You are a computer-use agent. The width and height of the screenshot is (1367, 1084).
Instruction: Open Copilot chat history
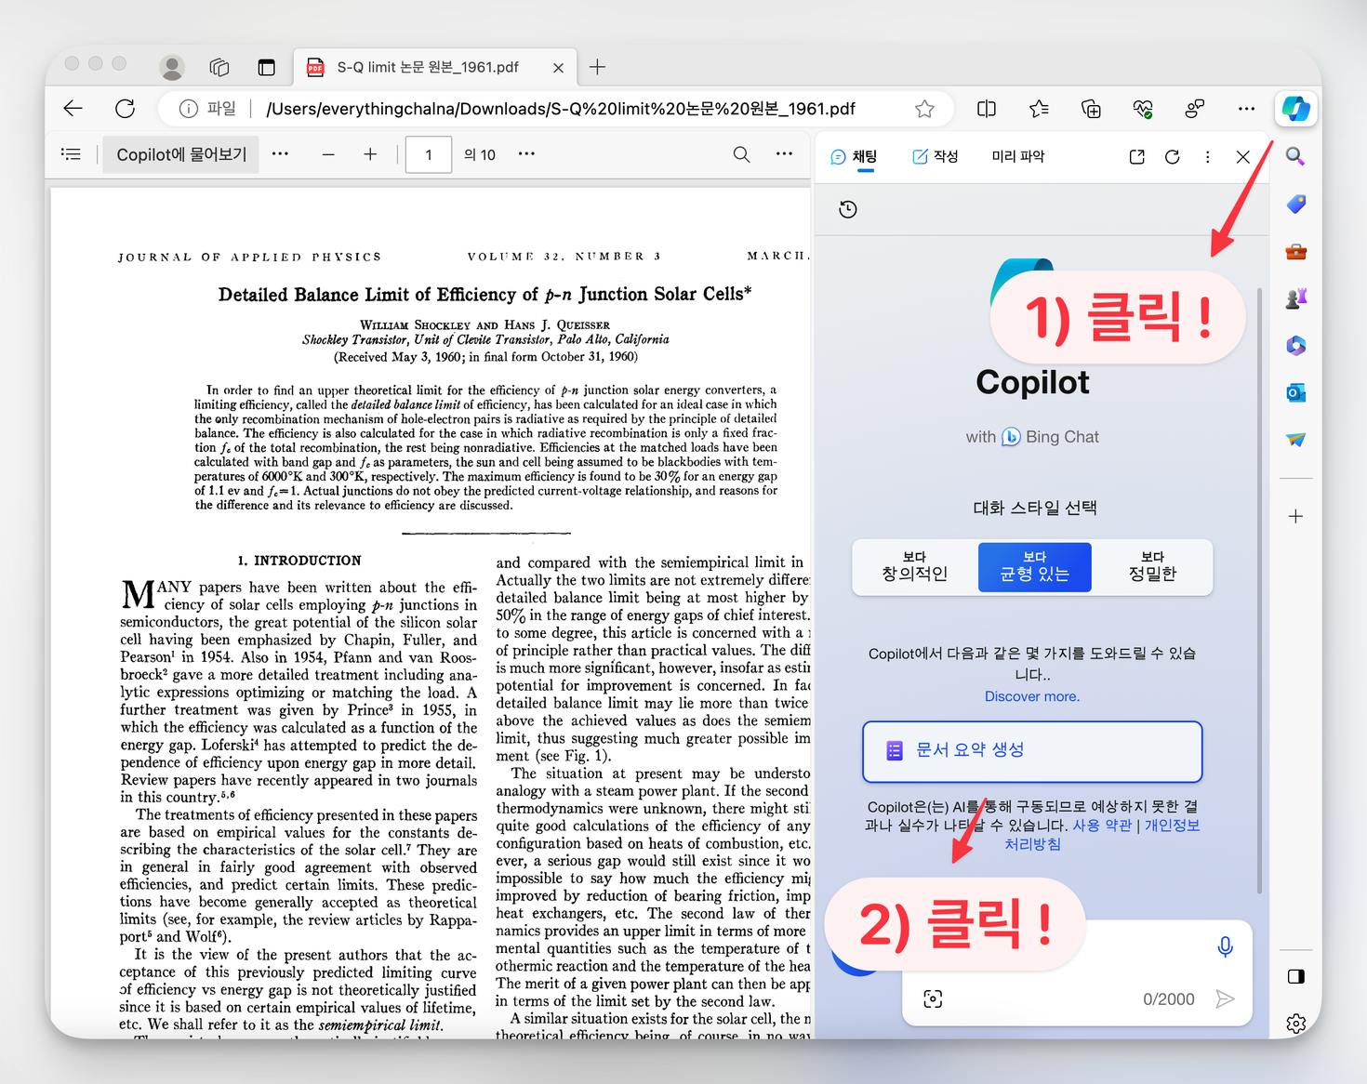click(x=848, y=209)
